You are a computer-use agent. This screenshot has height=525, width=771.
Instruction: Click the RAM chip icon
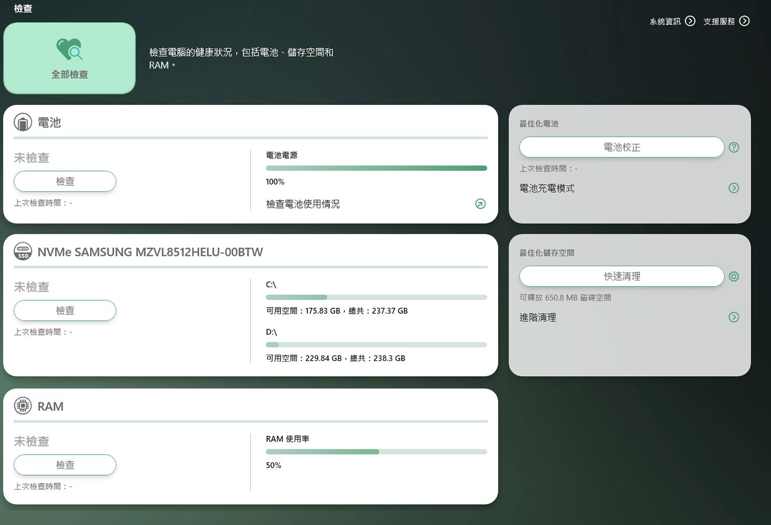tap(22, 406)
